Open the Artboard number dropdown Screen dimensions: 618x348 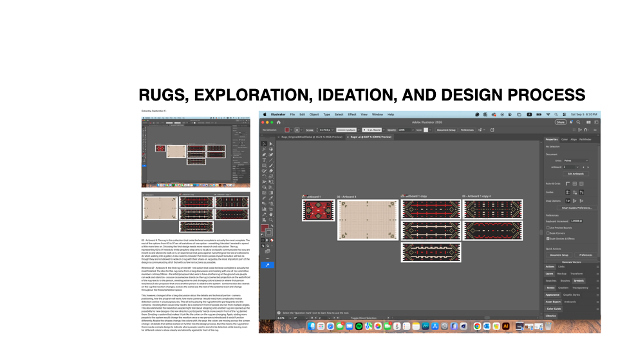point(577,167)
